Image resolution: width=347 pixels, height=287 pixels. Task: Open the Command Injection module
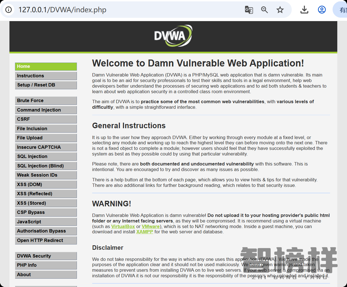tap(46, 110)
